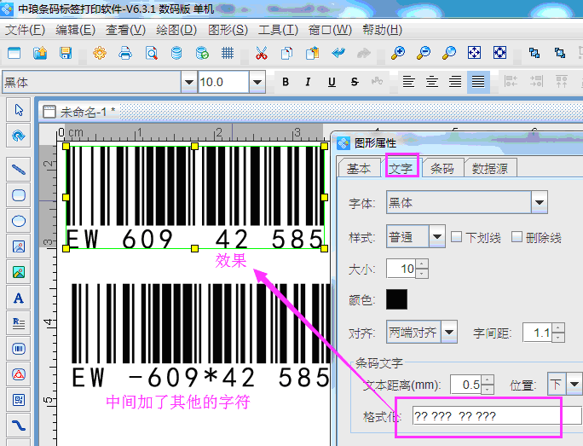Enable the 删除线 strikethrough checkbox
The width and height of the screenshot is (583, 446).
pyautogui.click(x=517, y=237)
